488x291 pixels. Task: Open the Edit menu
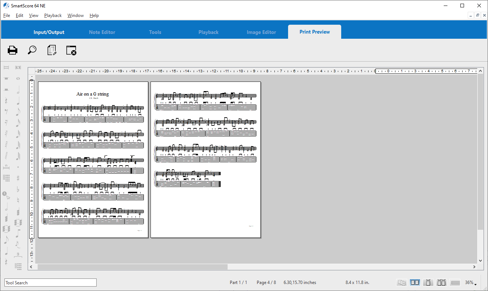pos(20,15)
